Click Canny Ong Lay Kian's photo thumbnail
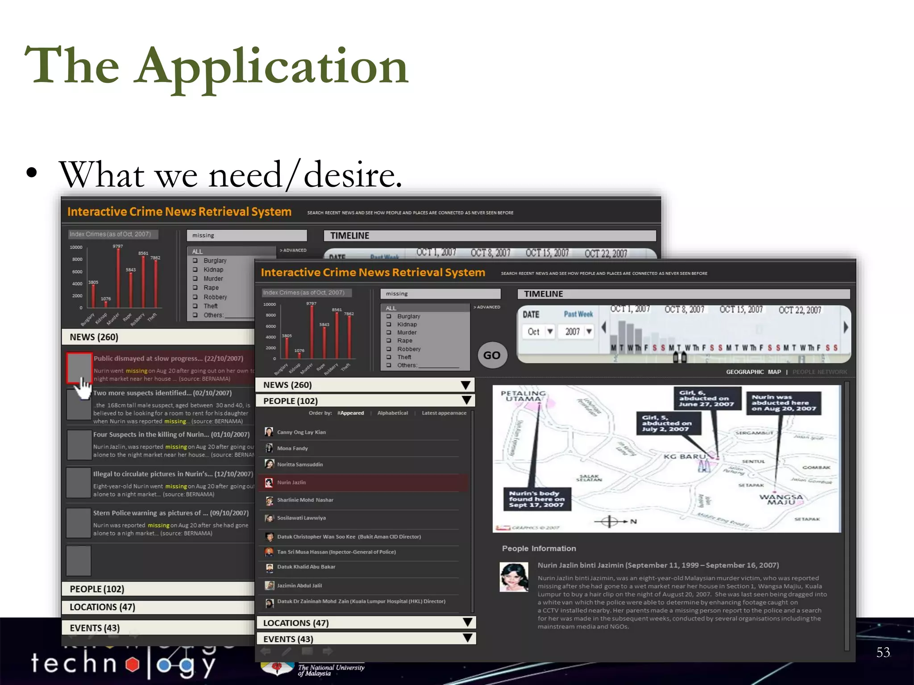This screenshot has height=685, width=914. tap(269, 432)
